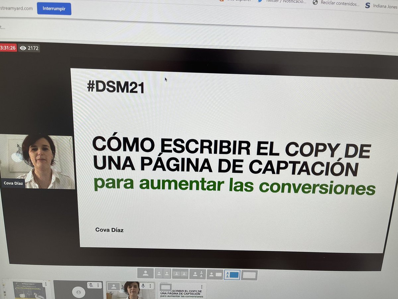Click the red stream duration timer
The height and width of the screenshot is (299, 398).
tap(8, 48)
